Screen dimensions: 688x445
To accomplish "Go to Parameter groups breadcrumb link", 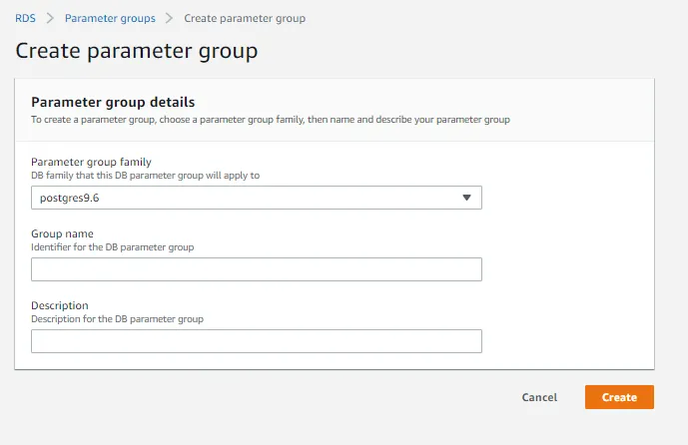I will pos(110,18).
